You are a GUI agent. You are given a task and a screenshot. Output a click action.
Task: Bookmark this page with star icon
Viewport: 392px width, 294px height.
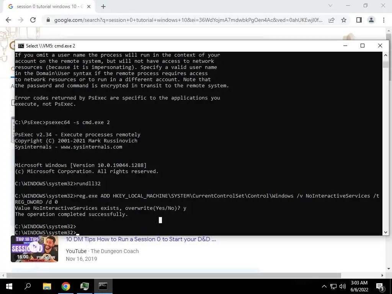pyautogui.click(x=344, y=20)
